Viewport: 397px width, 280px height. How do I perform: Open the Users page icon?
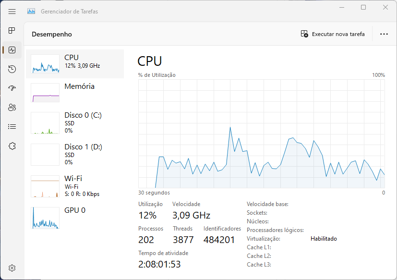click(12, 108)
